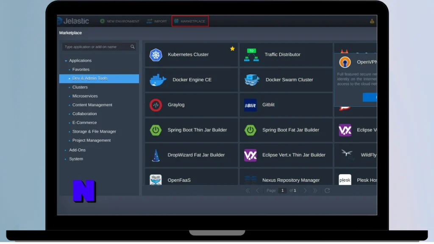Screen dimensions: 434x244
Task: Open DropWizard Fat Jar Builder text label
Action: click(x=196, y=155)
